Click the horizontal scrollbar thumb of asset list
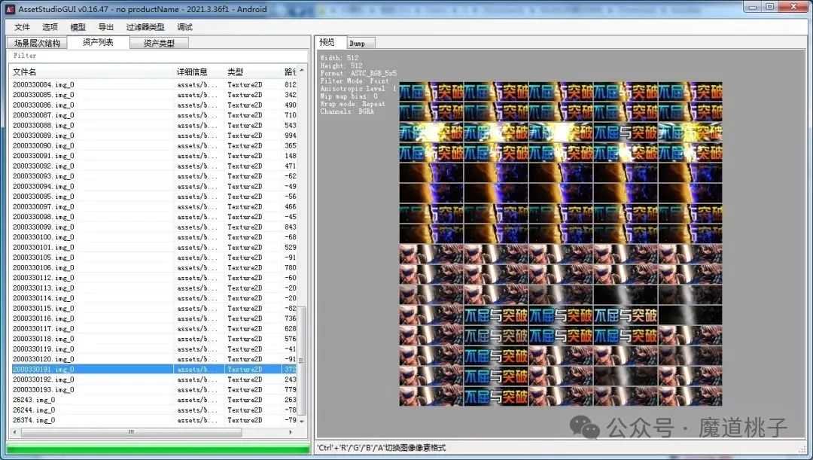 click(131, 431)
